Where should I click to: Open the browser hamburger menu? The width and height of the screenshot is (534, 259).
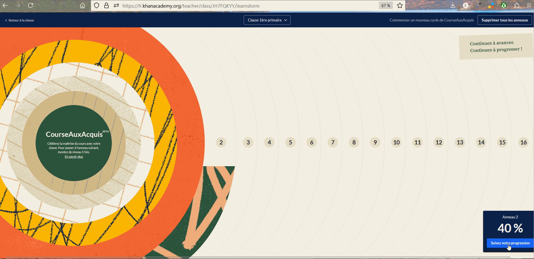pos(529,5)
